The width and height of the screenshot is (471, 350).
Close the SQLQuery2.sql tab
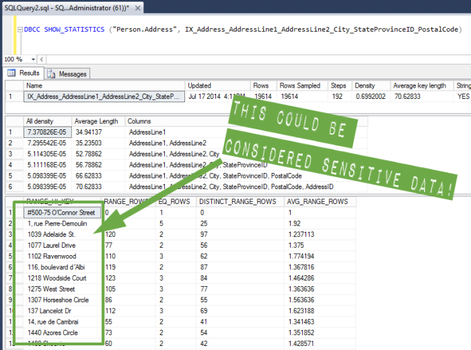coord(137,8)
